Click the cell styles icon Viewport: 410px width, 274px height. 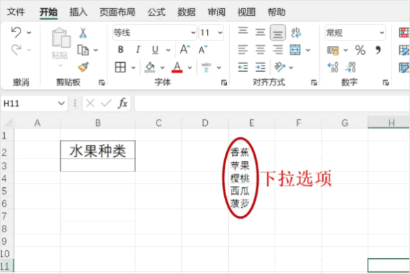pos(405,68)
